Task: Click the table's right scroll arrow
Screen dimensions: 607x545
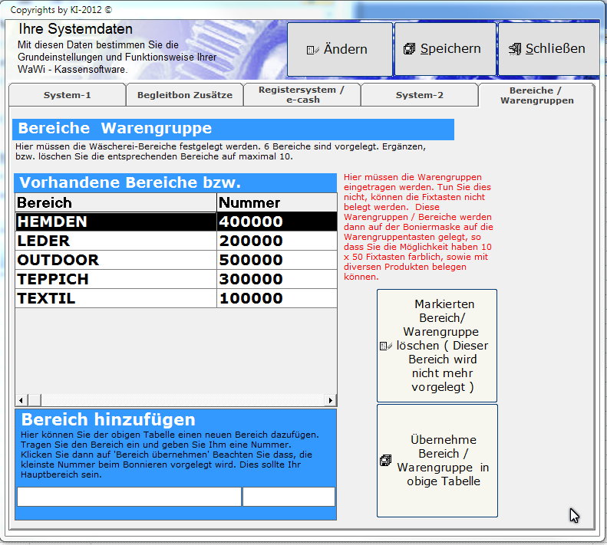Action: (x=330, y=400)
